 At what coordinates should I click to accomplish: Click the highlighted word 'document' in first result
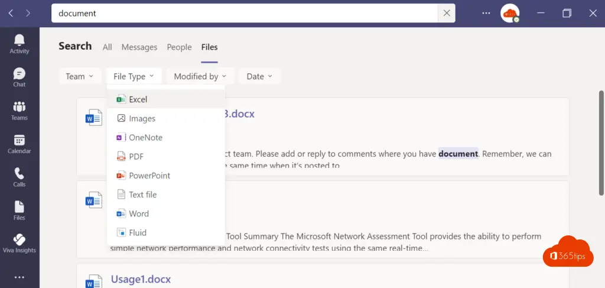coord(458,154)
